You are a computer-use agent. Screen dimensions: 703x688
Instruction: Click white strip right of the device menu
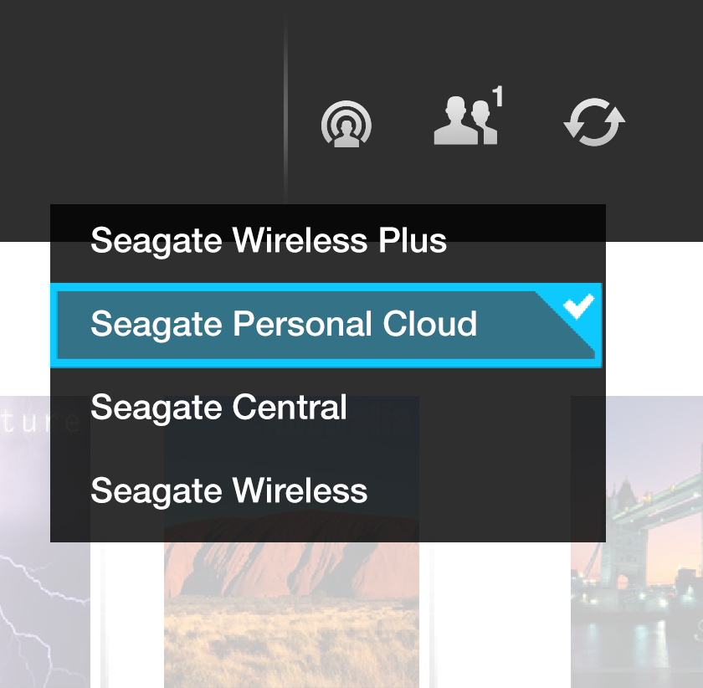point(653,318)
